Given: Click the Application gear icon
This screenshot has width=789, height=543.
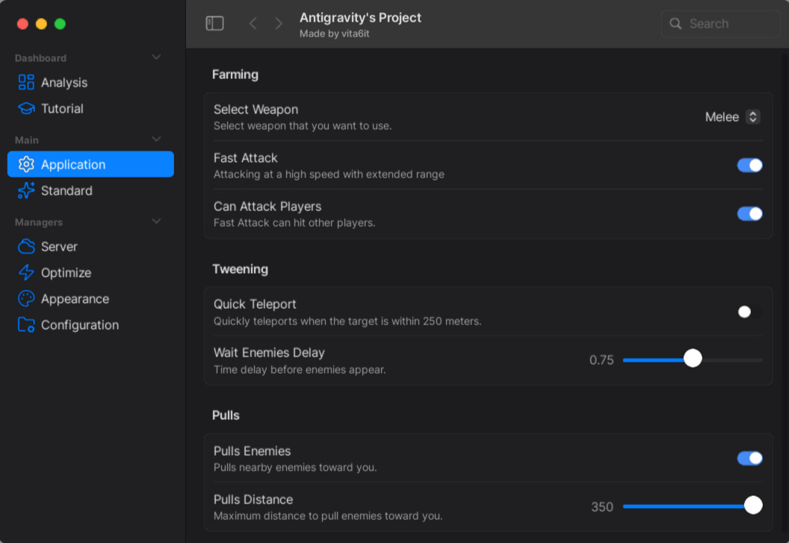Looking at the screenshot, I should pyautogui.click(x=26, y=164).
